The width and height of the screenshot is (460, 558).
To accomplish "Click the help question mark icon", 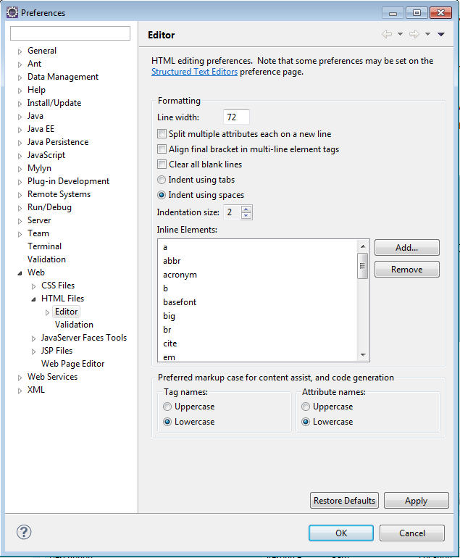I will (24, 532).
